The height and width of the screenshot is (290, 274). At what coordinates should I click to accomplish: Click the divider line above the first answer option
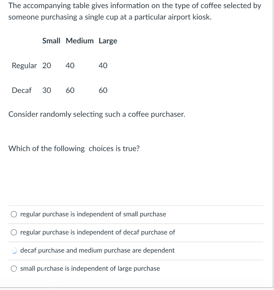[x=136, y=205]
